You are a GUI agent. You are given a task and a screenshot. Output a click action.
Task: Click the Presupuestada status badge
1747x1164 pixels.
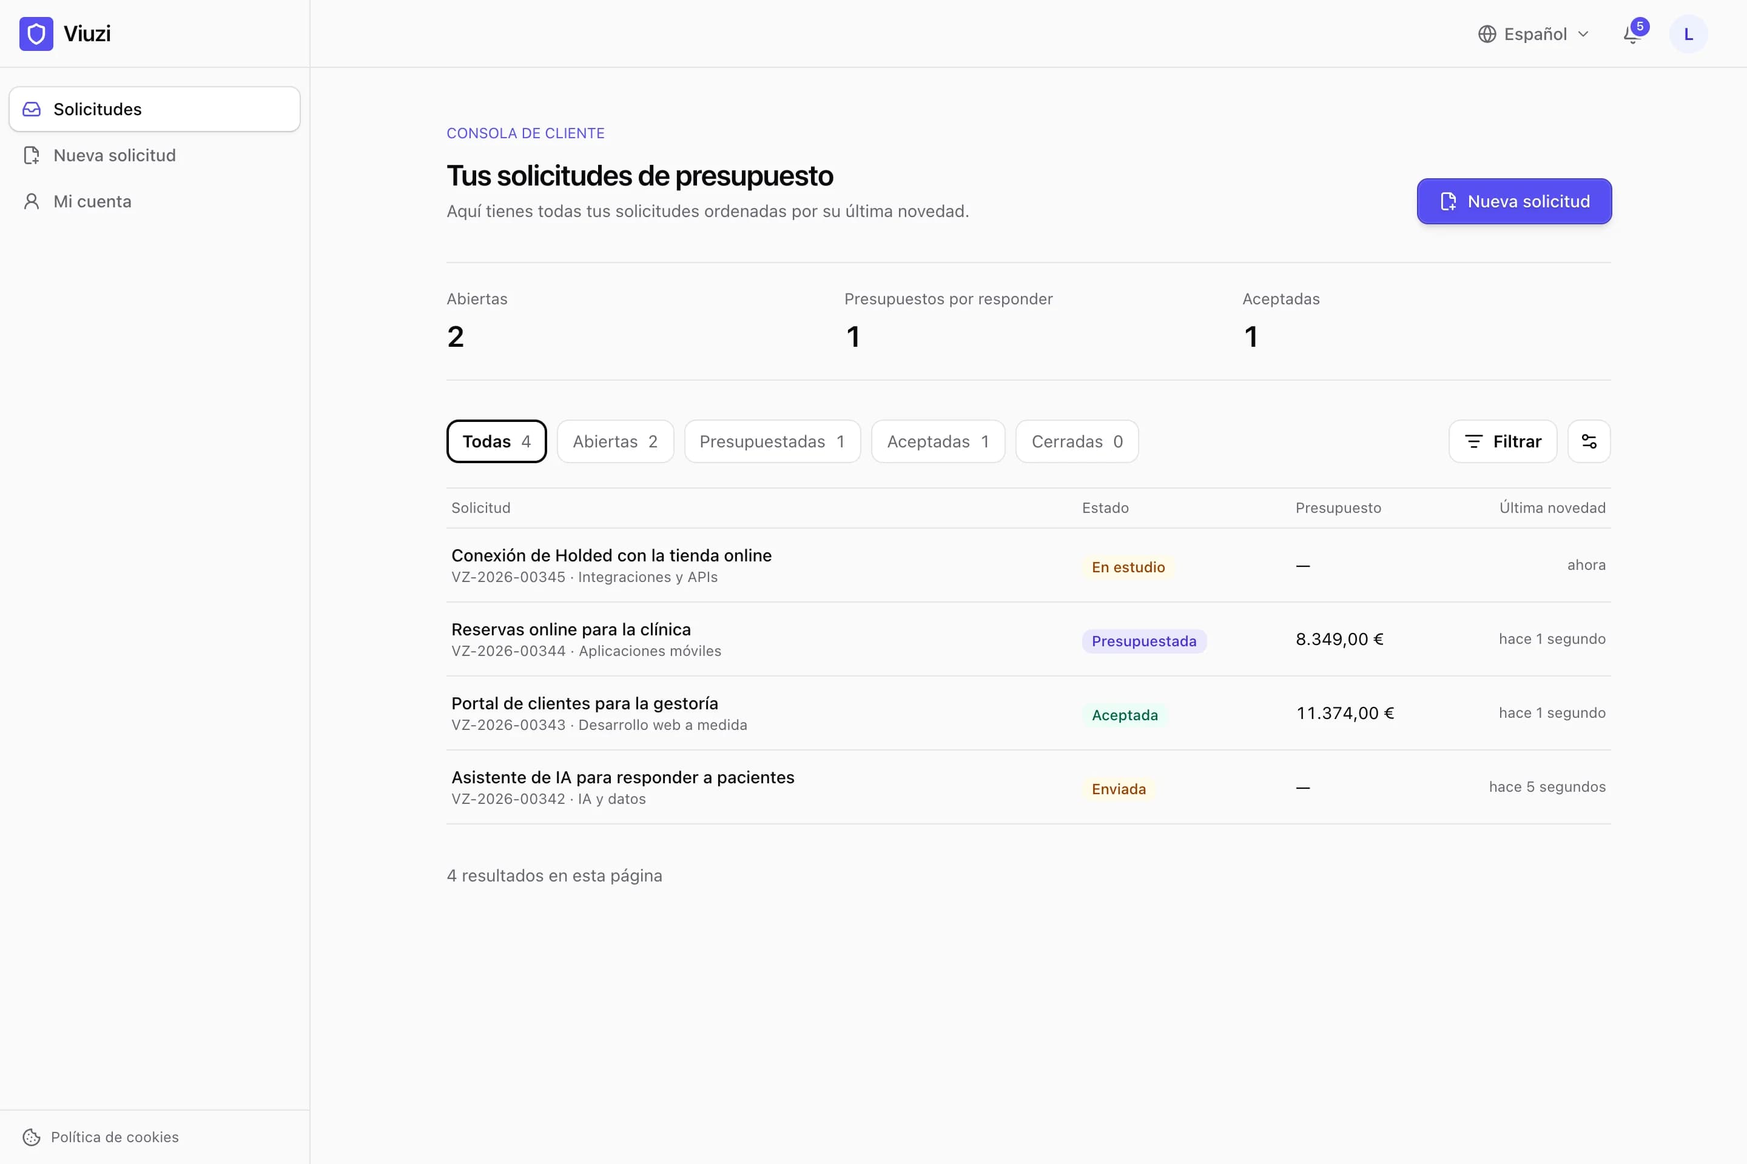(1144, 641)
